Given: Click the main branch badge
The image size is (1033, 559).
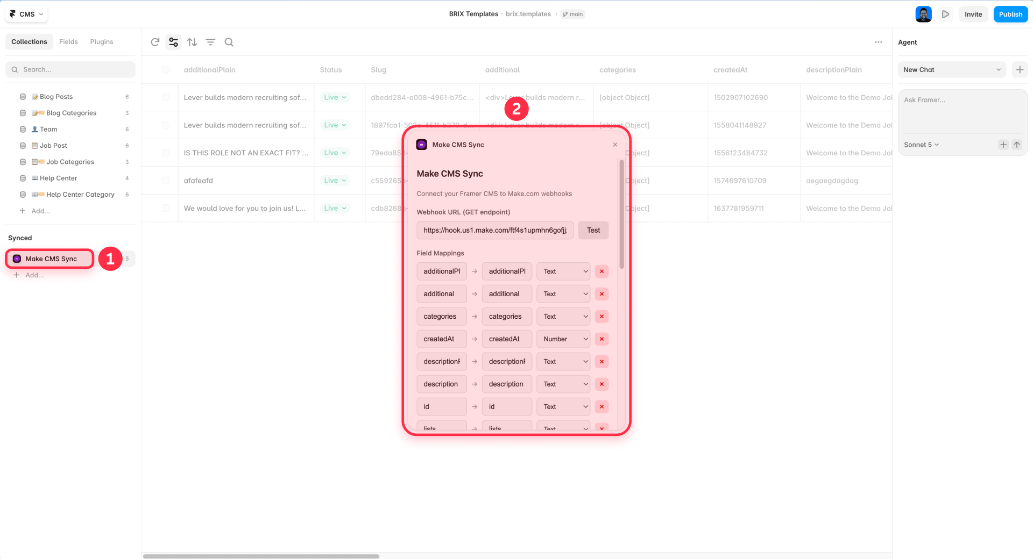Looking at the screenshot, I should click(x=572, y=15).
